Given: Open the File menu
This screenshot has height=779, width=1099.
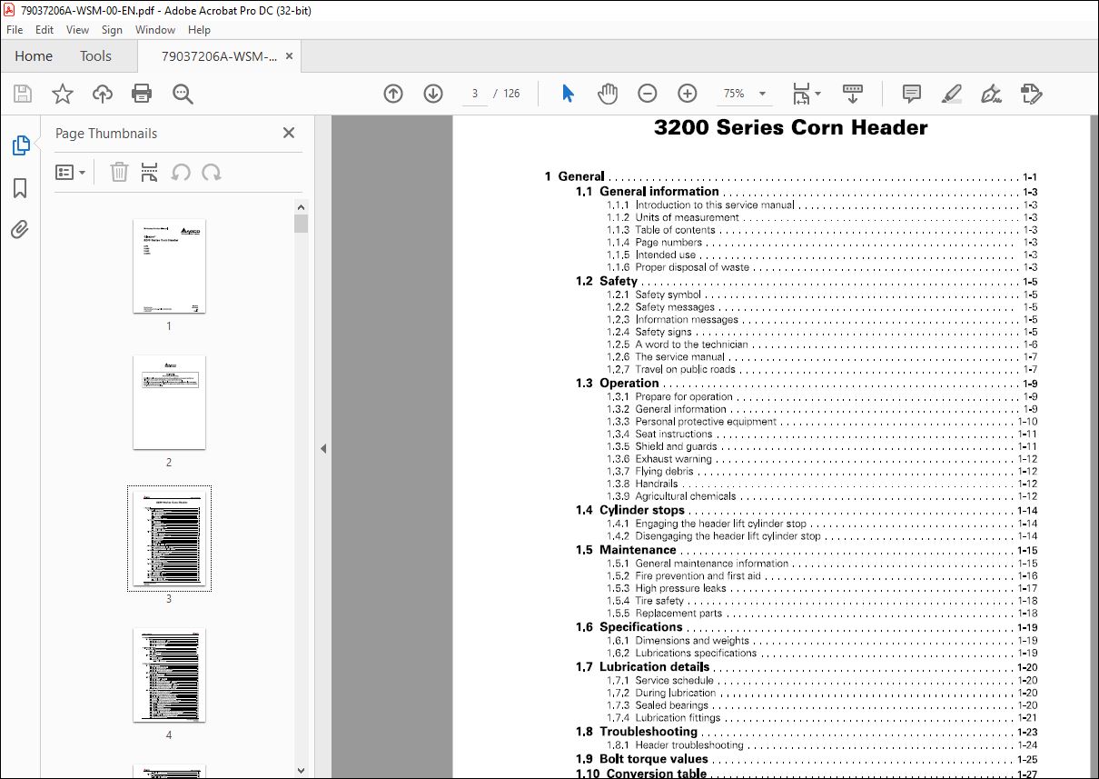Looking at the screenshot, I should 15,30.
